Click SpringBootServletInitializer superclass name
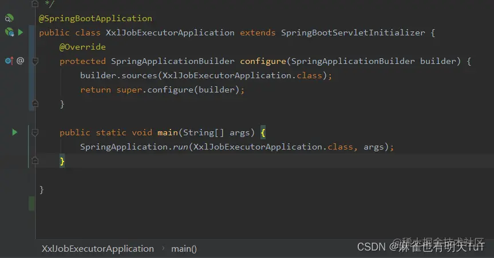 pos(353,33)
